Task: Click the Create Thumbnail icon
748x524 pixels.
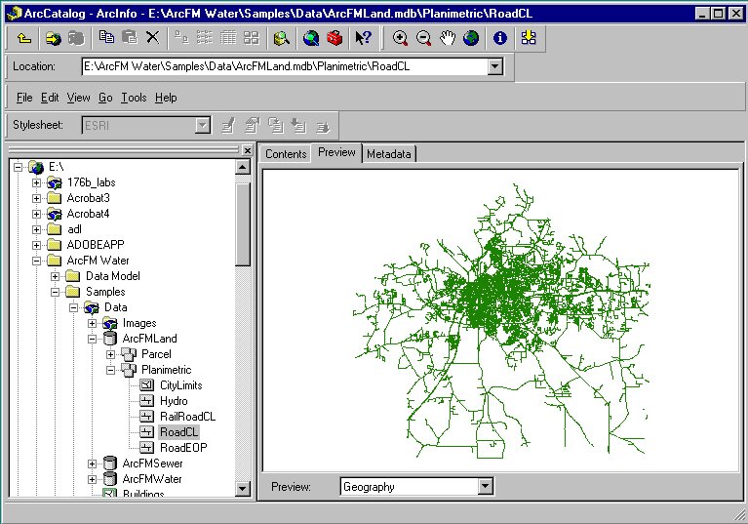Action: (x=529, y=38)
